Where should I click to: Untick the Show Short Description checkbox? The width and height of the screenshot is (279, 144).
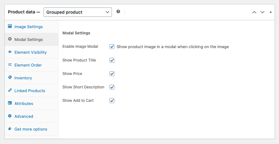click(112, 87)
